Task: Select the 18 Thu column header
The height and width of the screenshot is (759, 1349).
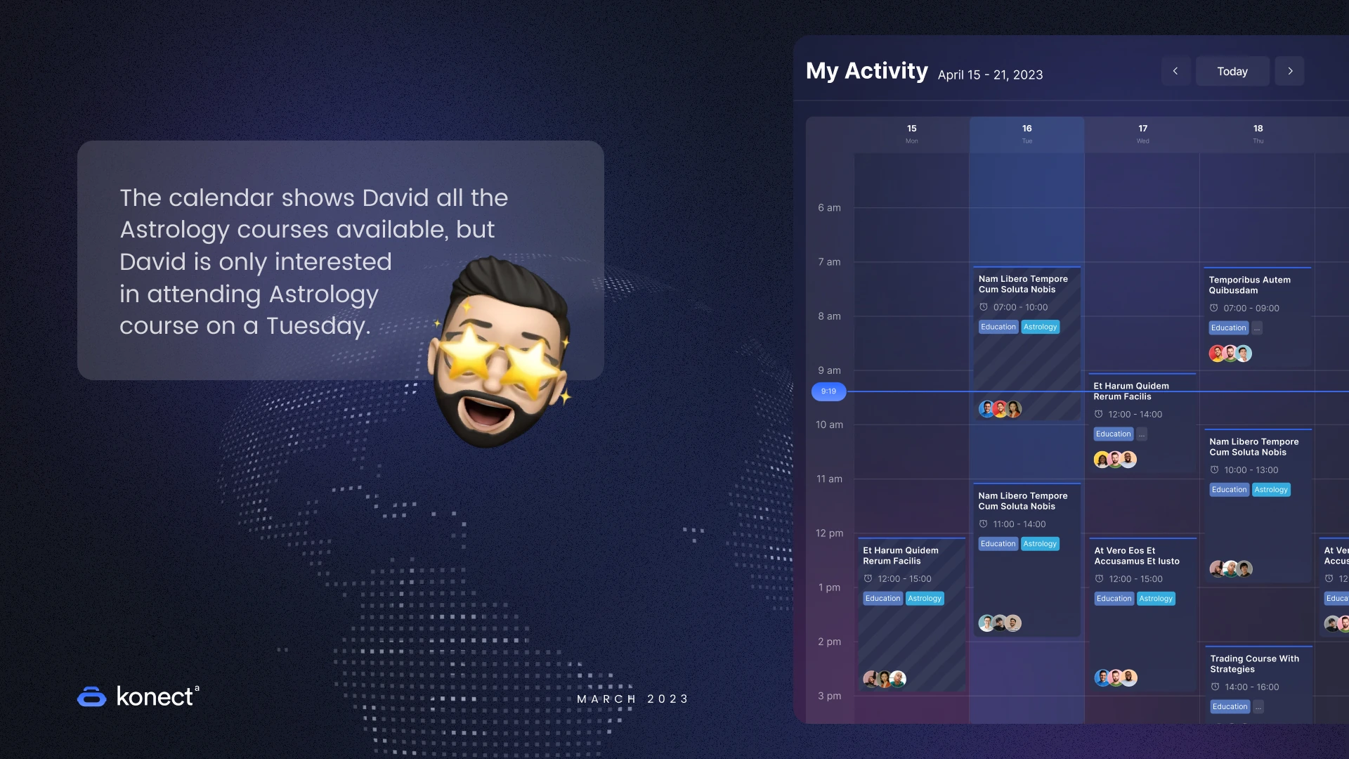Action: pos(1258,134)
